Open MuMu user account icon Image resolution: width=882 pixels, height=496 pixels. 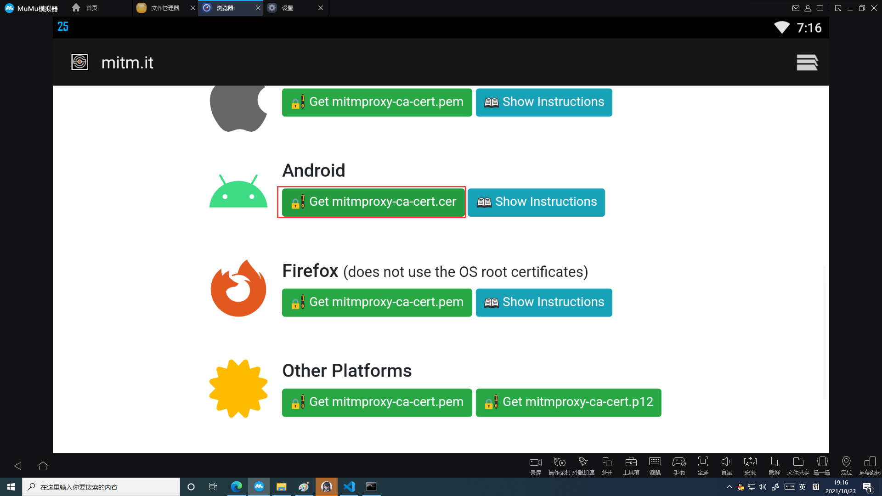[808, 8]
